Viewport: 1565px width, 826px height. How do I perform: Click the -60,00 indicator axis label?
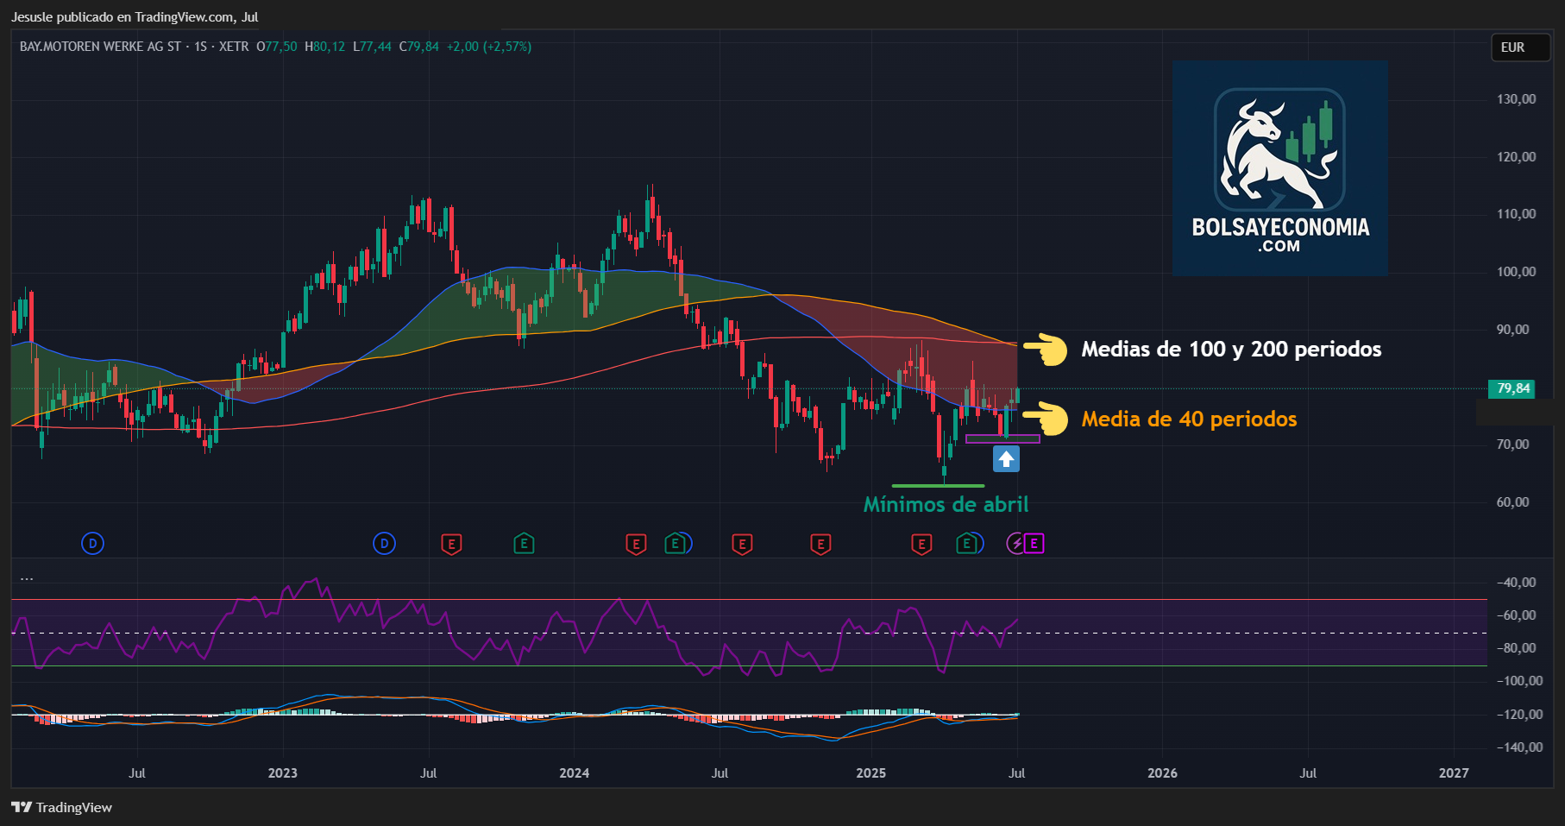(x=1516, y=615)
